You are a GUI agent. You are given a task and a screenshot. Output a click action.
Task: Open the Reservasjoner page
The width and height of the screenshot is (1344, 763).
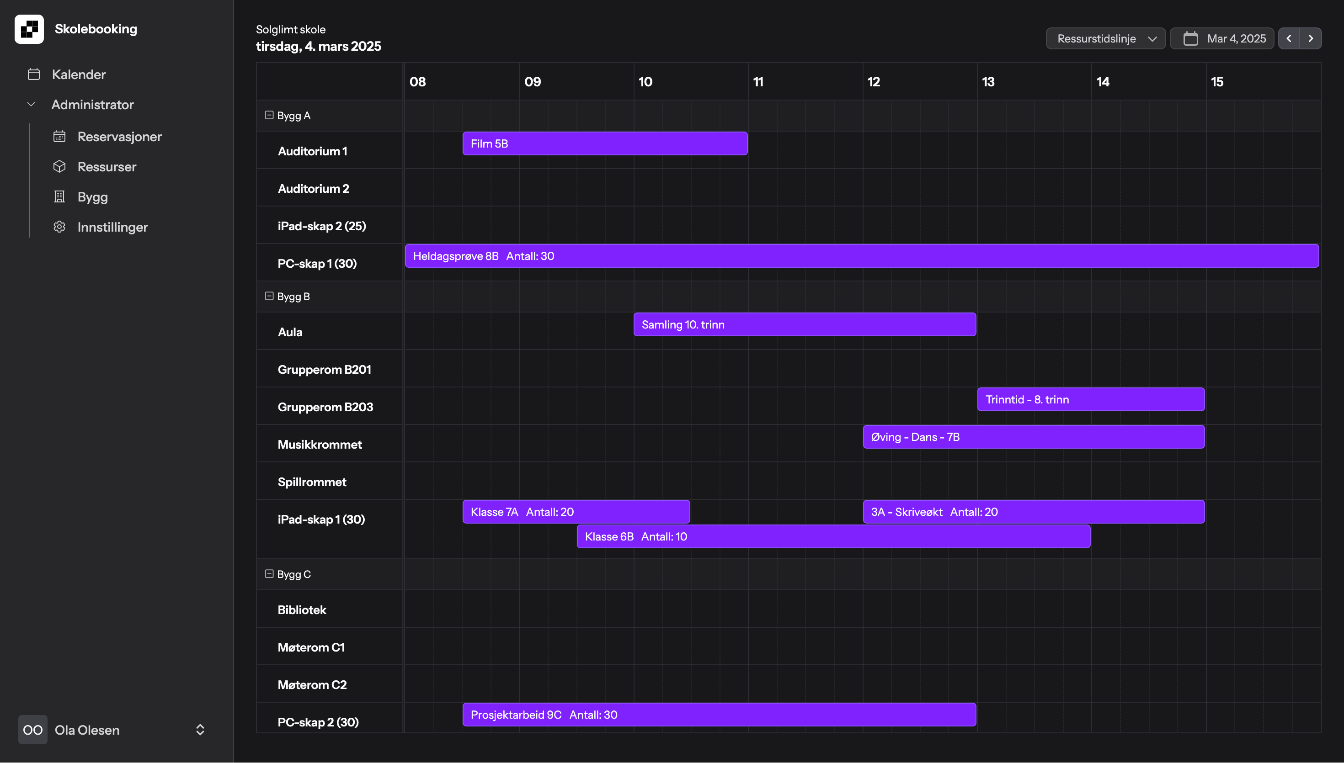(x=119, y=137)
